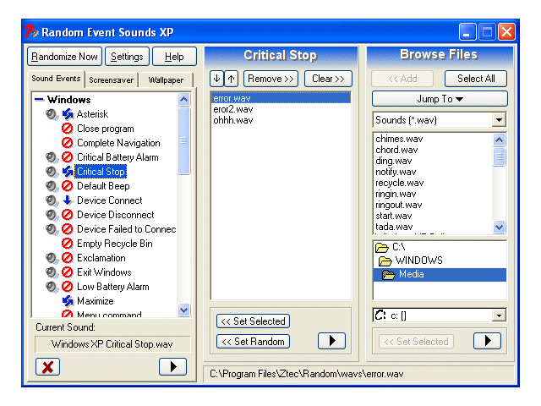541x406 pixels.
Task: Click the file list scroll down arrow
Action: [500, 228]
